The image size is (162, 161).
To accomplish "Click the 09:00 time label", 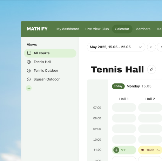I will 97,129.
